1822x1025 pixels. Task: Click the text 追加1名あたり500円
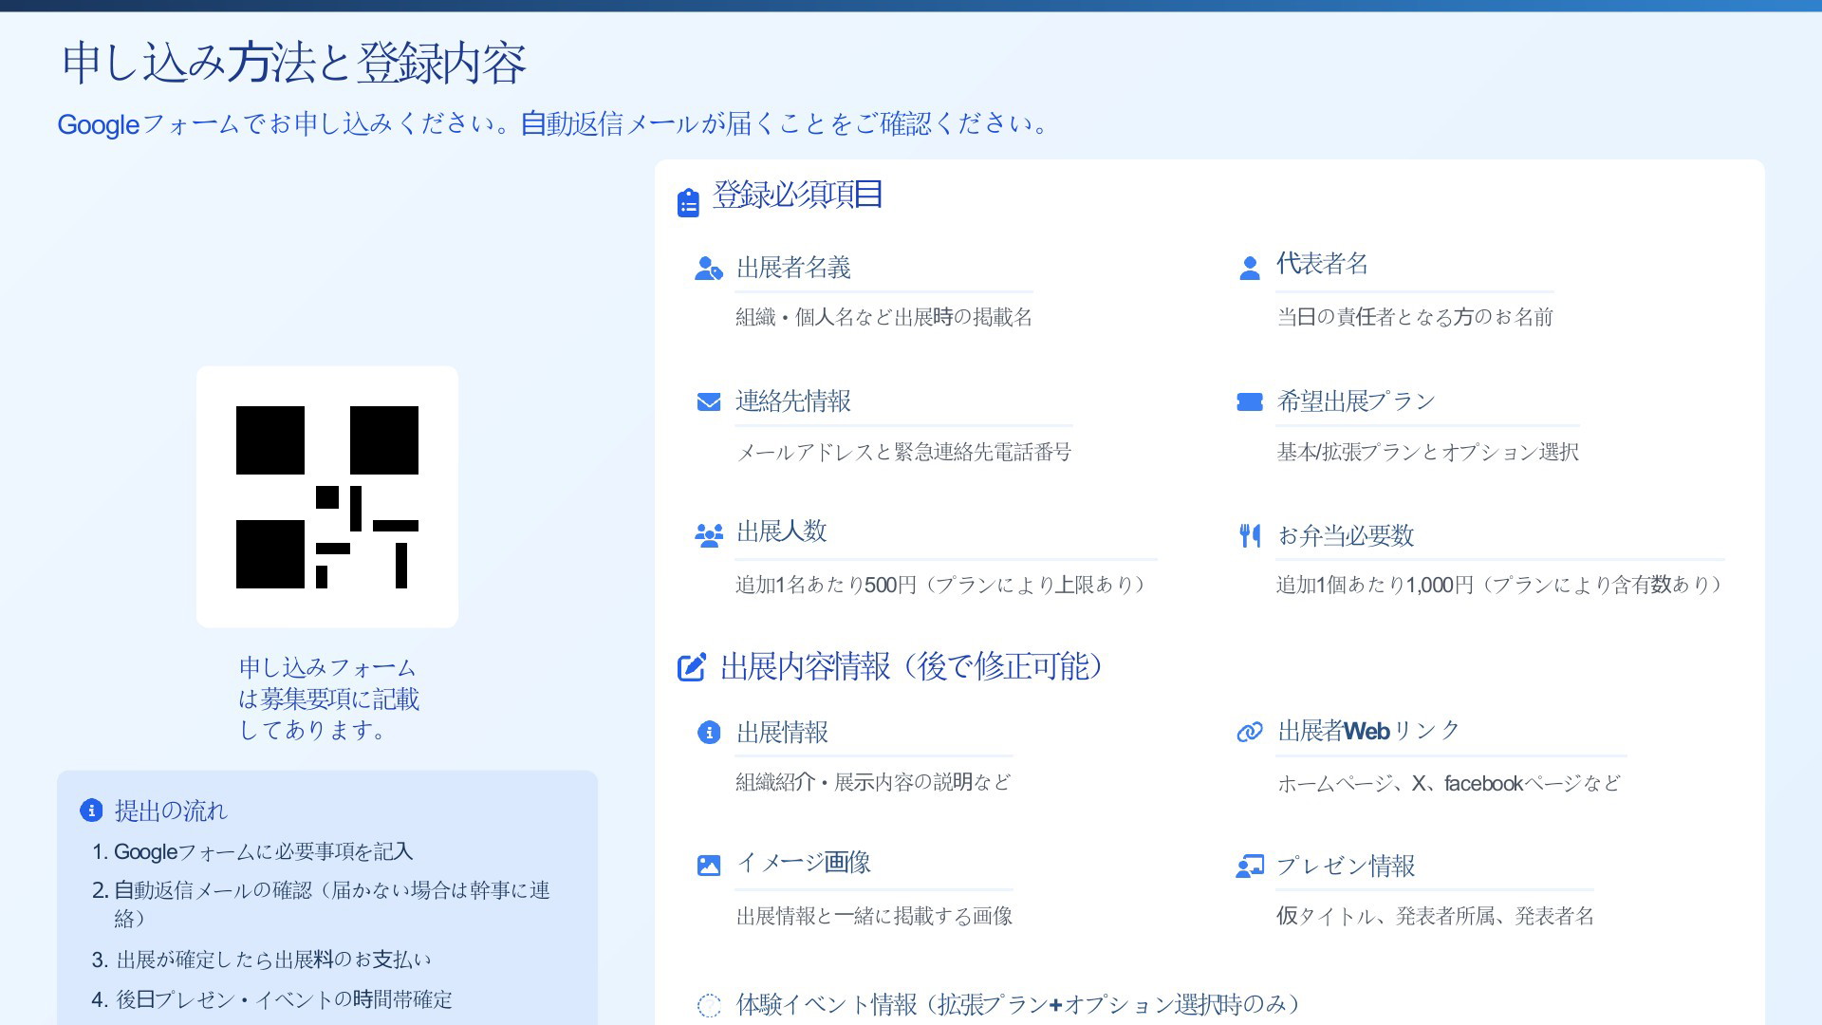pyautogui.click(x=826, y=585)
